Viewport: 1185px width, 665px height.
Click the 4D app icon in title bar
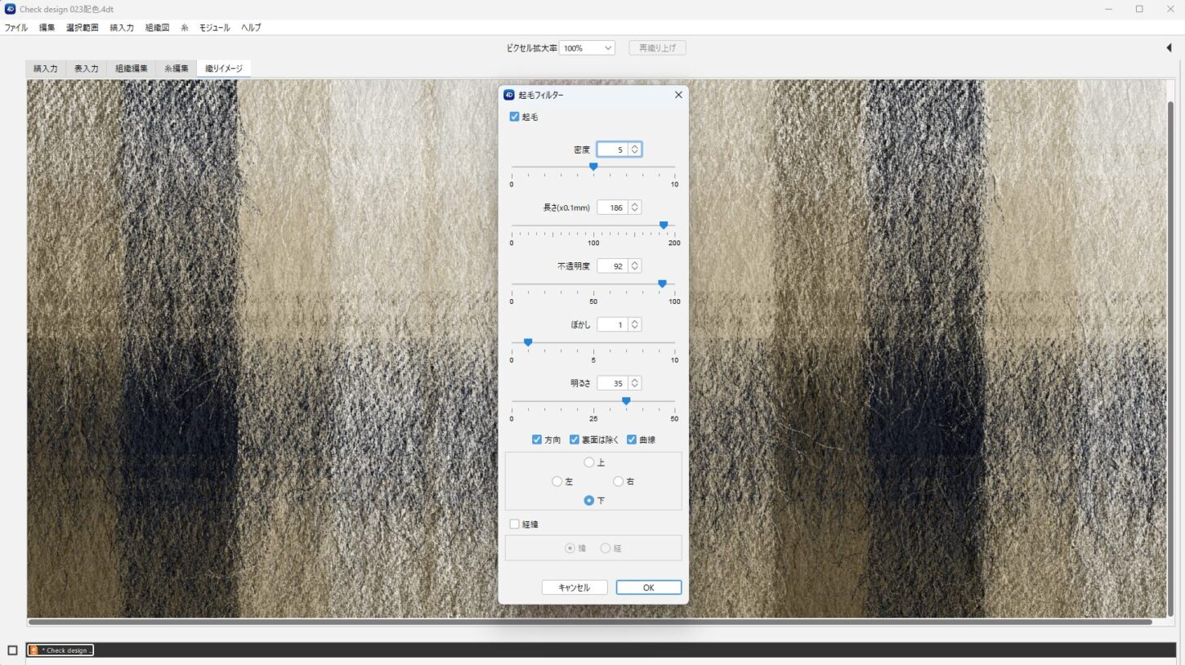click(10, 9)
